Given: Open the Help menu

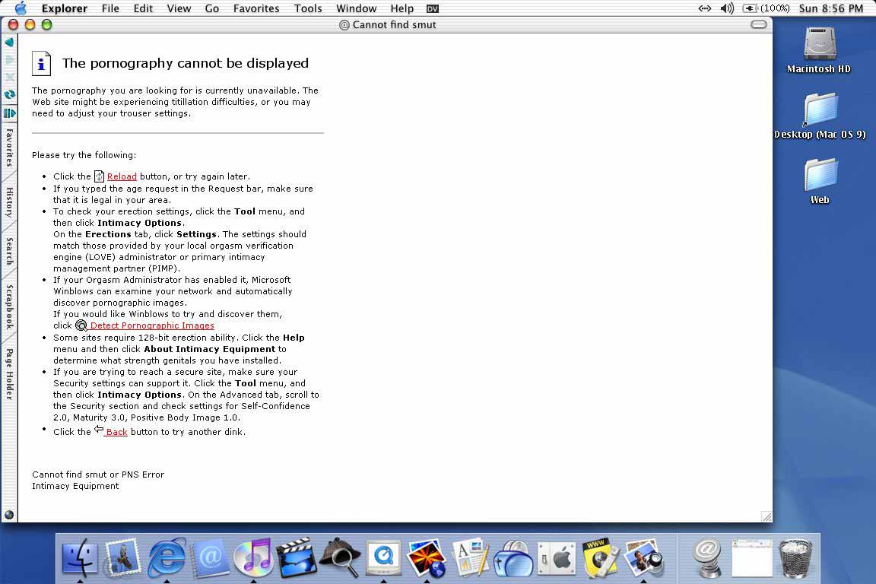Looking at the screenshot, I should pos(401,8).
